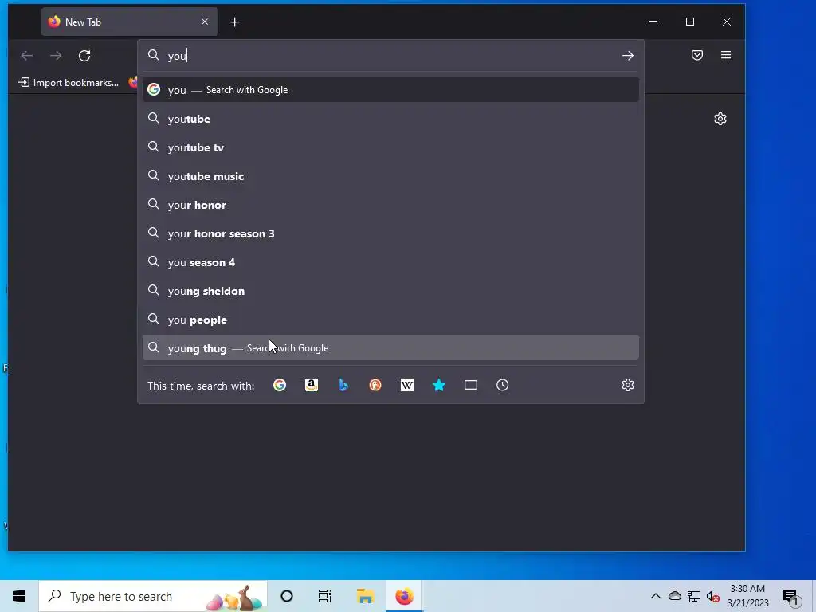Open a new tab with plus button
This screenshot has height=612, width=816.
(235, 22)
